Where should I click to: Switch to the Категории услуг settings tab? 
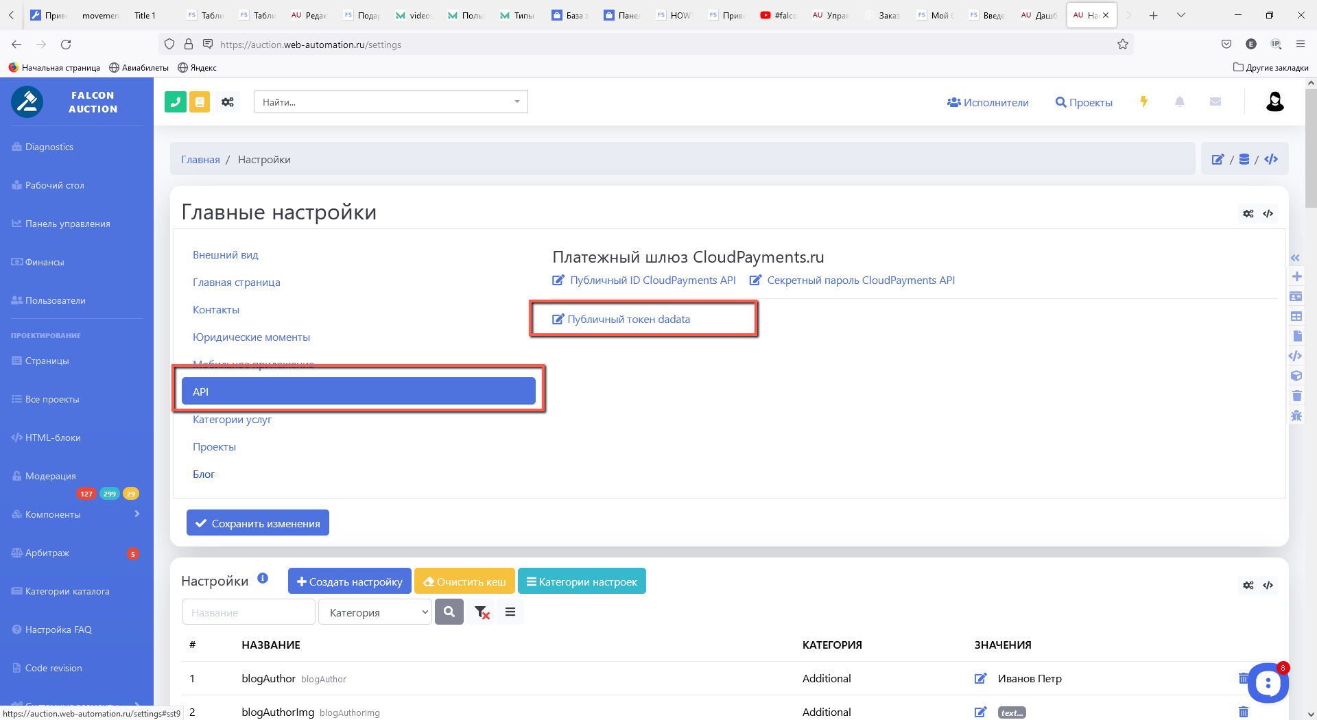232,420
